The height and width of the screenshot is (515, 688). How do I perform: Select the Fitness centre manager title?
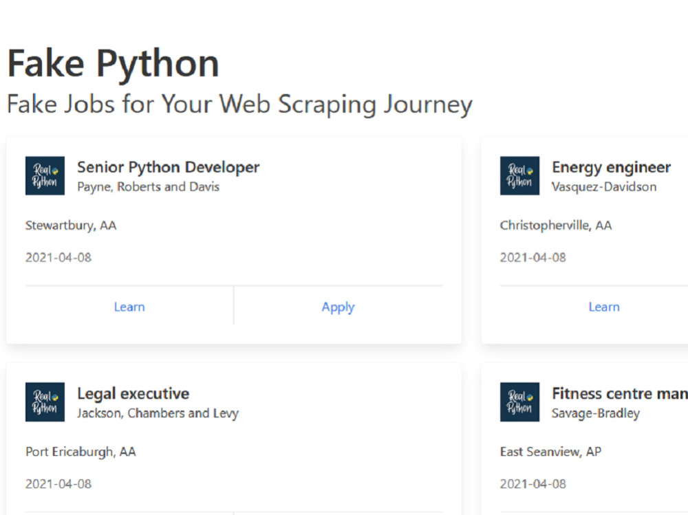pyautogui.click(x=620, y=393)
